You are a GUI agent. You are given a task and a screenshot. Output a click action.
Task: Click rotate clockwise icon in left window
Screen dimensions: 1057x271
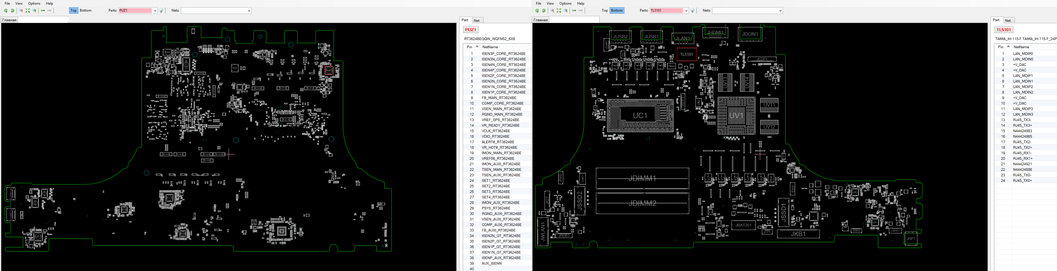pyautogui.click(x=12, y=11)
